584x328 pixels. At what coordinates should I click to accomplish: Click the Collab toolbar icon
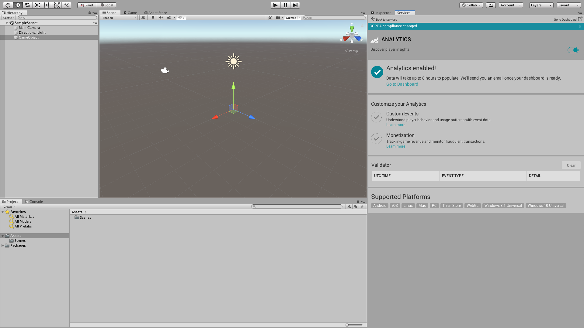click(470, 5)
